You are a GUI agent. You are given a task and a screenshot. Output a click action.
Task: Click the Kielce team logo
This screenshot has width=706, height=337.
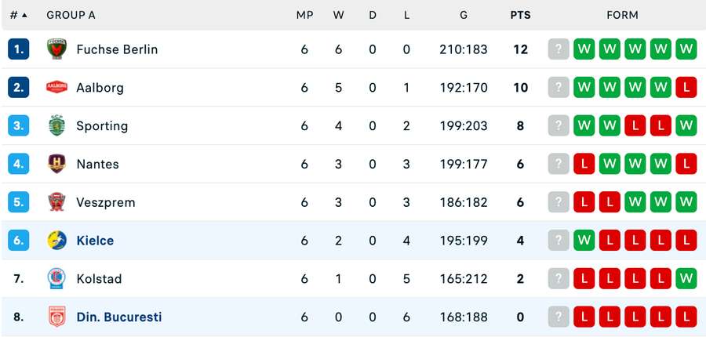coord(56,241)
